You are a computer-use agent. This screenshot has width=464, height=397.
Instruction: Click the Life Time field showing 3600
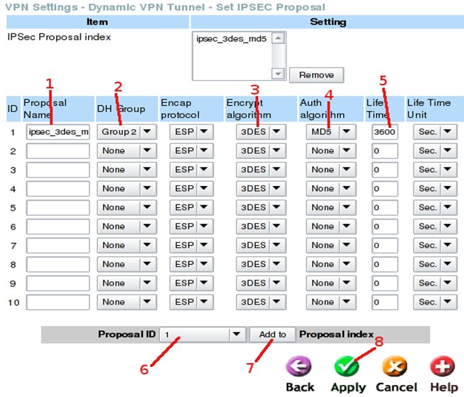(384, 131)
